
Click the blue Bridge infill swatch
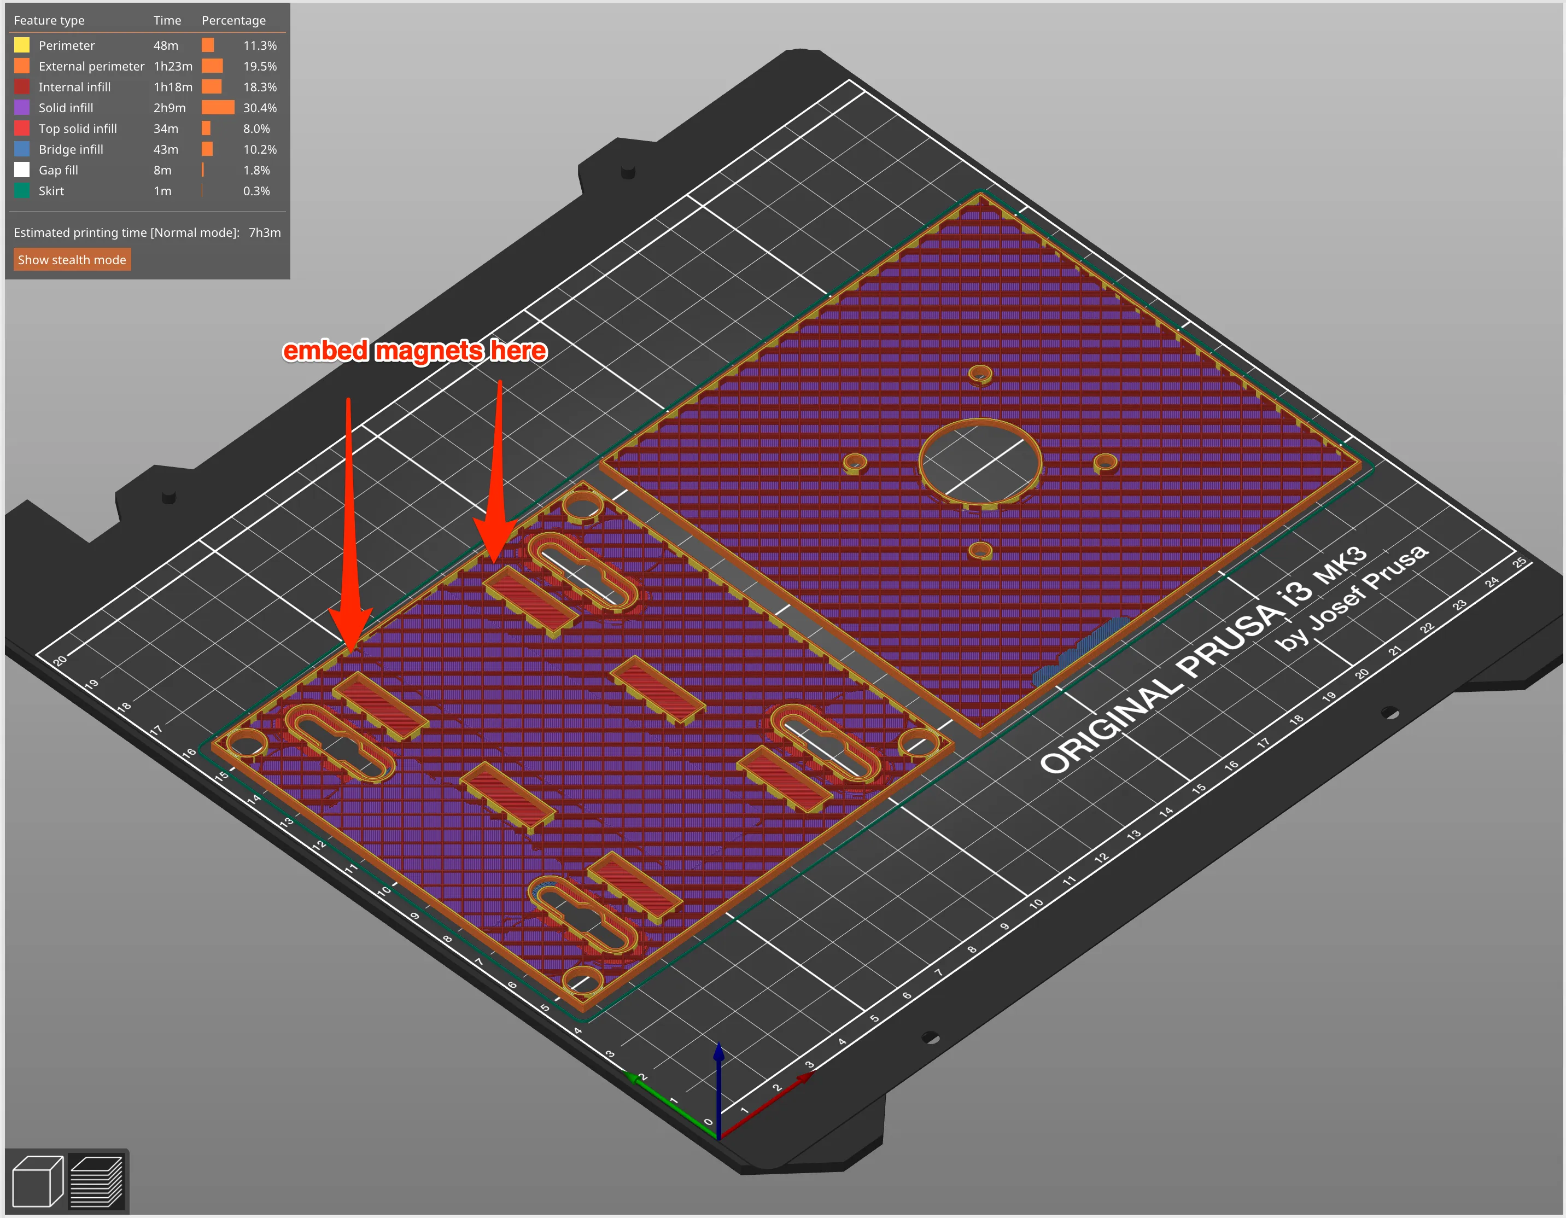(x=22, y=148)
